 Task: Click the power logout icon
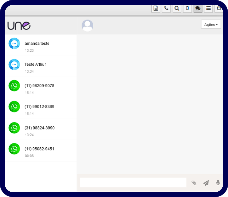219,9
